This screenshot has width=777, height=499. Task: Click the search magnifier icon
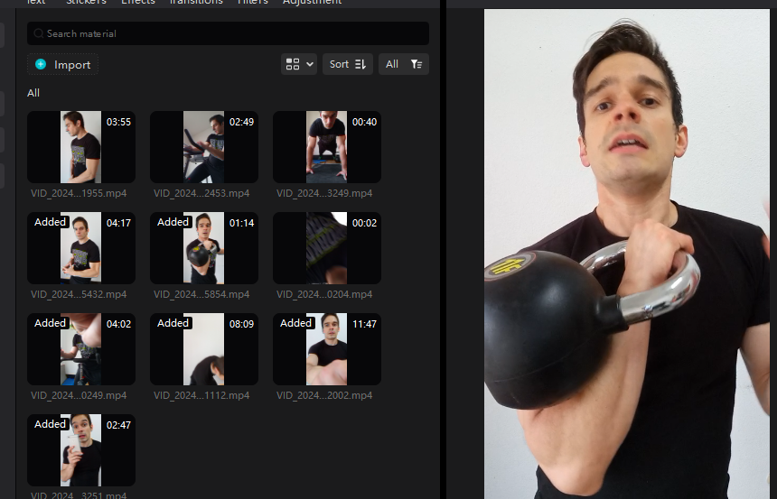pyautogui.click(x=39, y=33)
